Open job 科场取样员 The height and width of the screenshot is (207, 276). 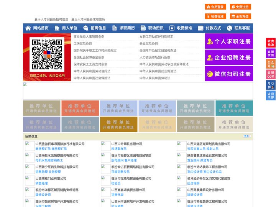[x=119, y=149]
